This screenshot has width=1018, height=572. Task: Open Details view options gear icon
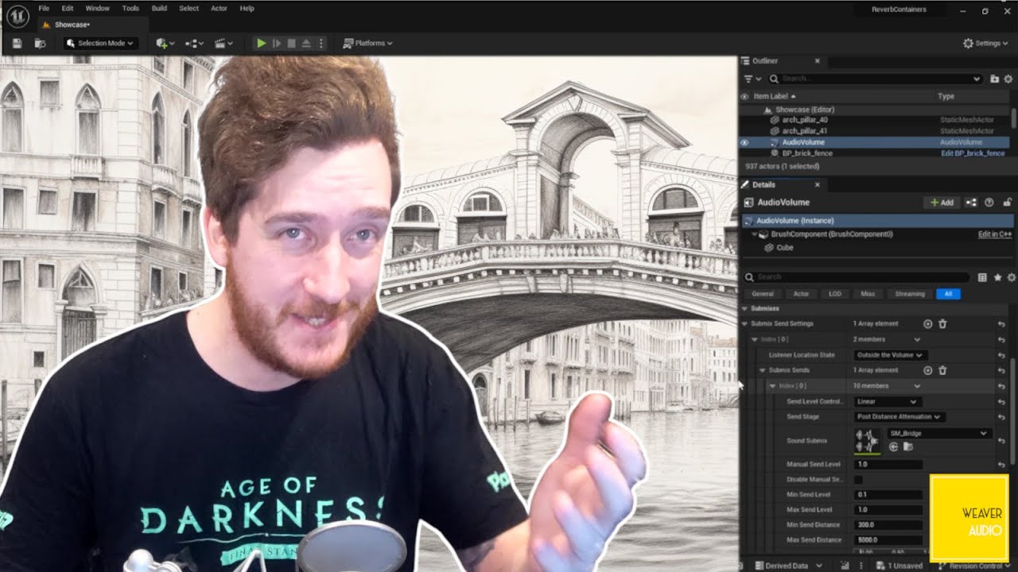1011,277
